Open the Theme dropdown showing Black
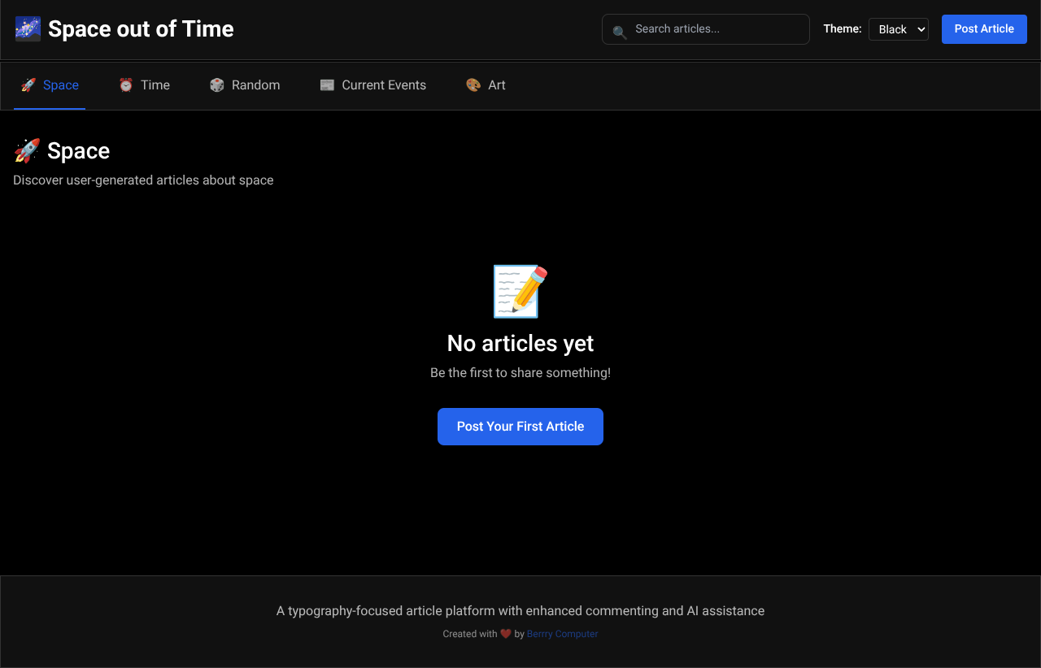The image size is (1041, 668). [x=898, y=29]
